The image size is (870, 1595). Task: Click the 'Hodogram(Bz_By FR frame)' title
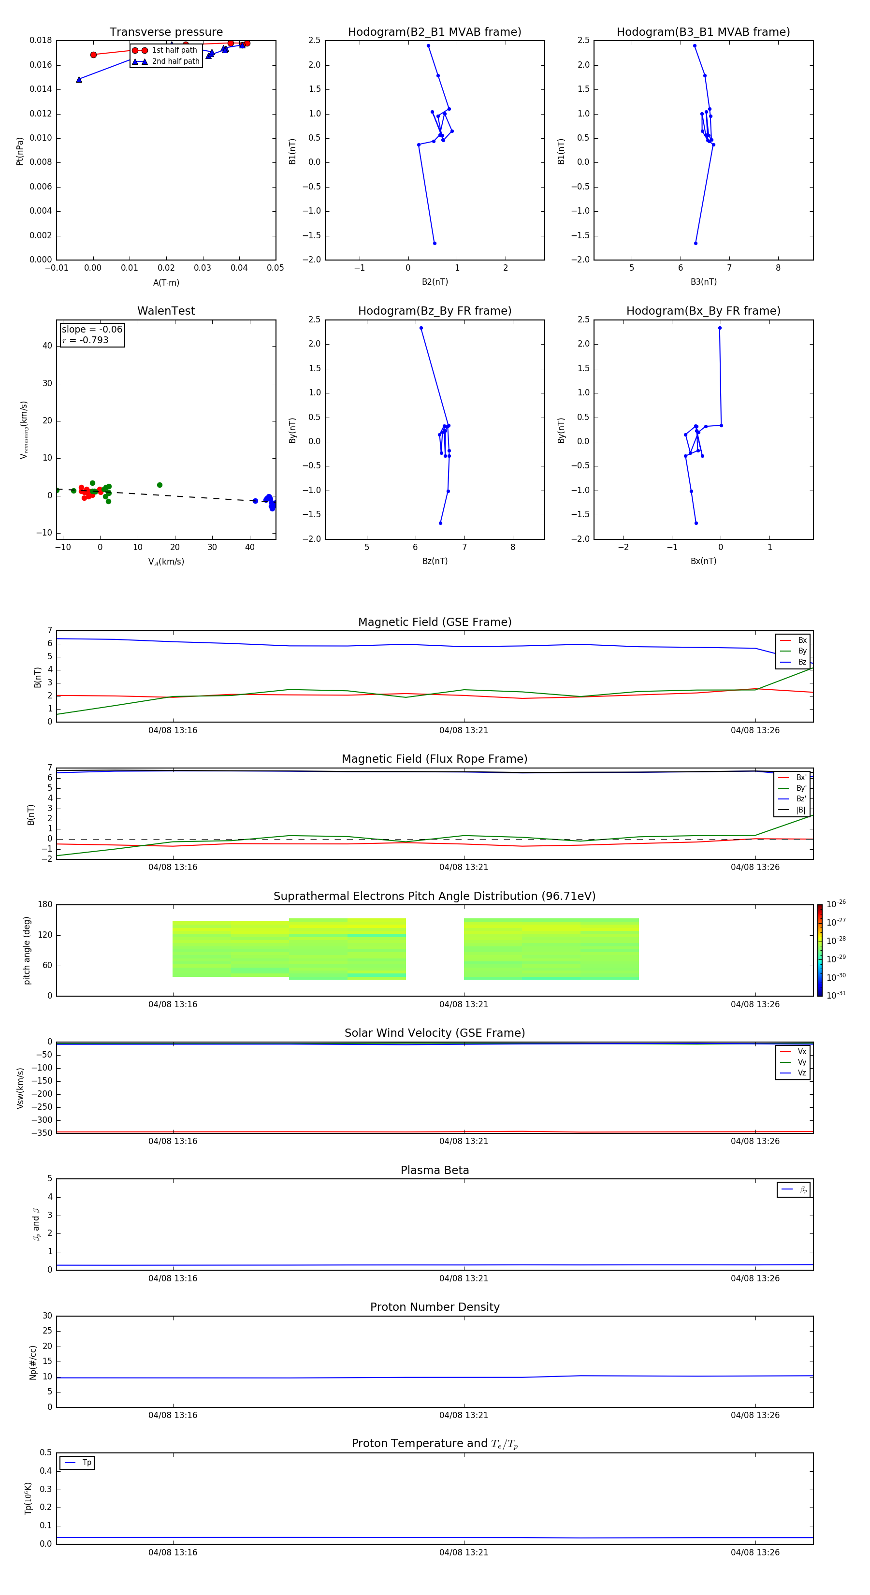click(435, 311)
